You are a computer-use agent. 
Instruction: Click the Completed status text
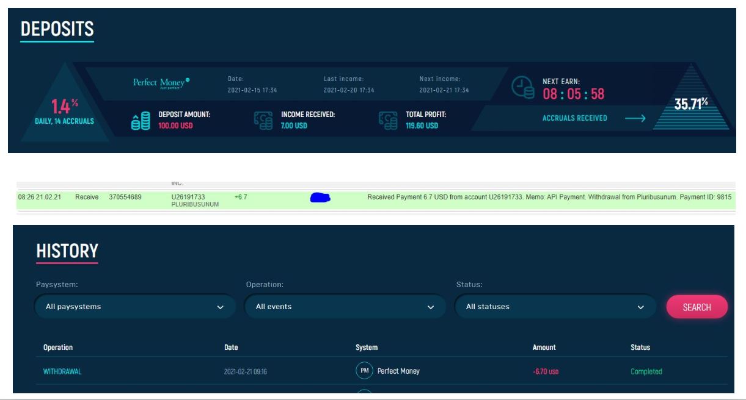pyautogui.click(x=646, y=371)
